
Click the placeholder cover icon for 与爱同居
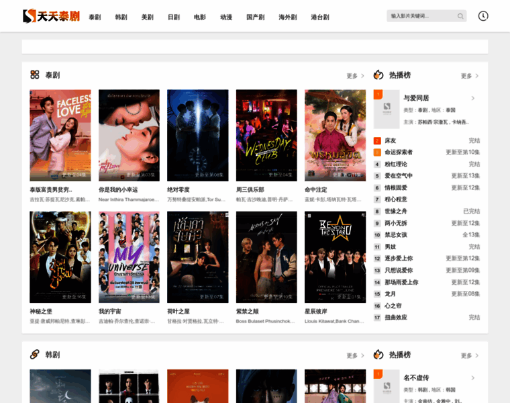pos(387,109)
